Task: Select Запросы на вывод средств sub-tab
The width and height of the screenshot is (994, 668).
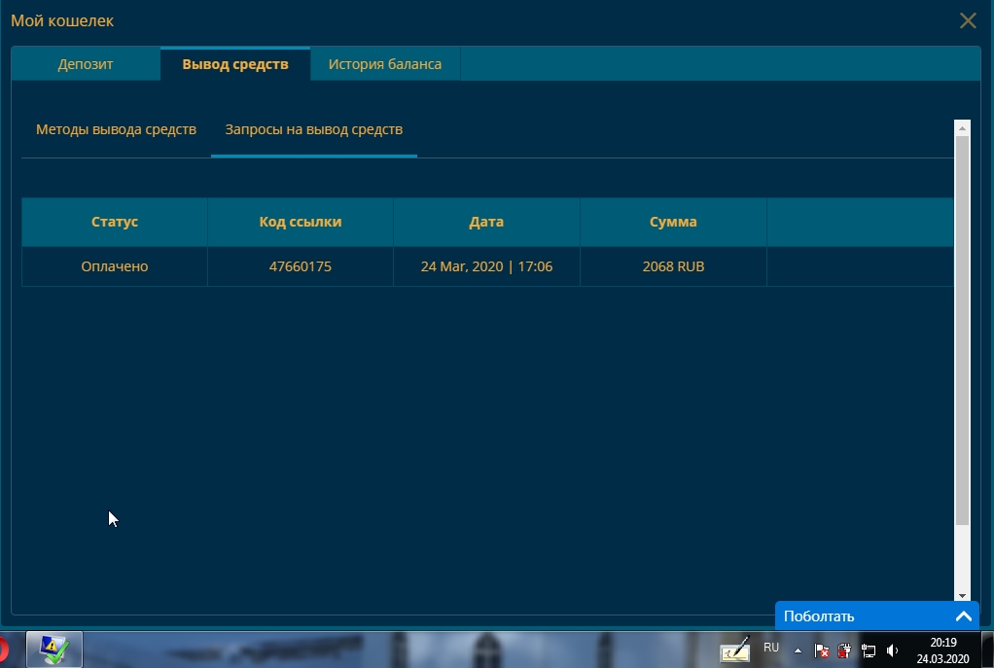Action: coord(313,128)
